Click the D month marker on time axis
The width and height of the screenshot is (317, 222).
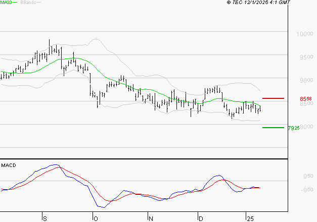[200, 218]
